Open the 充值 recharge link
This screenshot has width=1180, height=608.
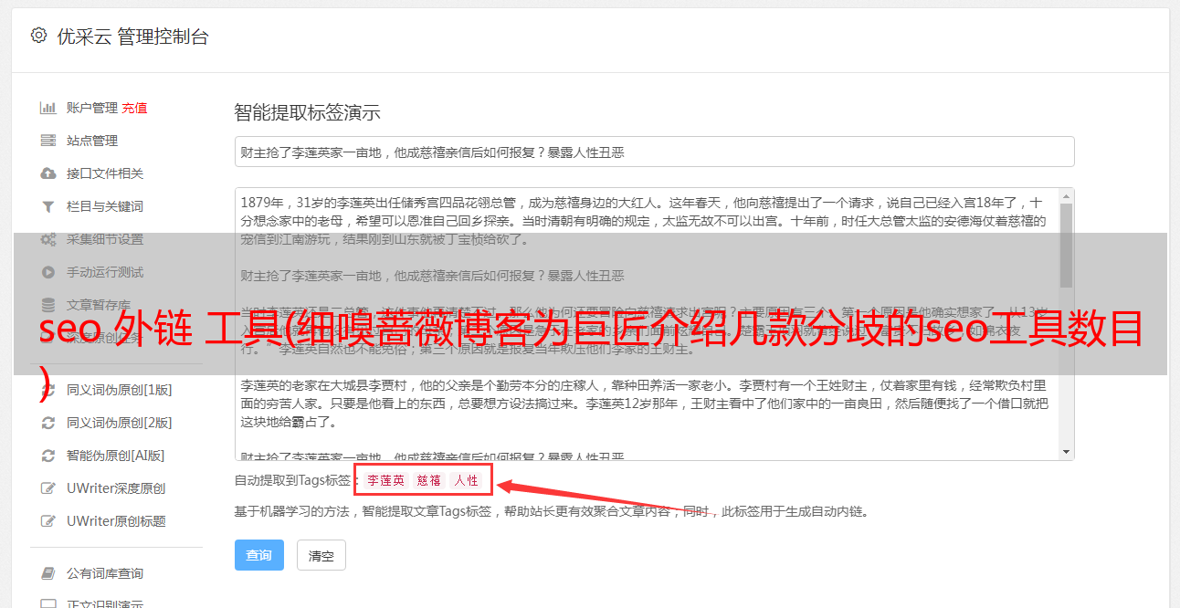134,108
